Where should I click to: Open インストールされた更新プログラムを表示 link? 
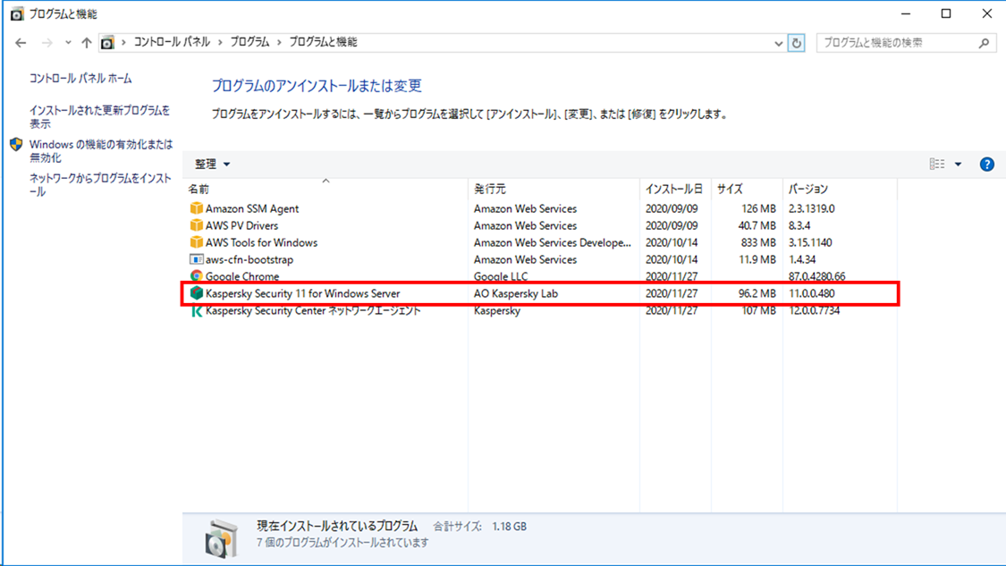[x=99, y=117]
